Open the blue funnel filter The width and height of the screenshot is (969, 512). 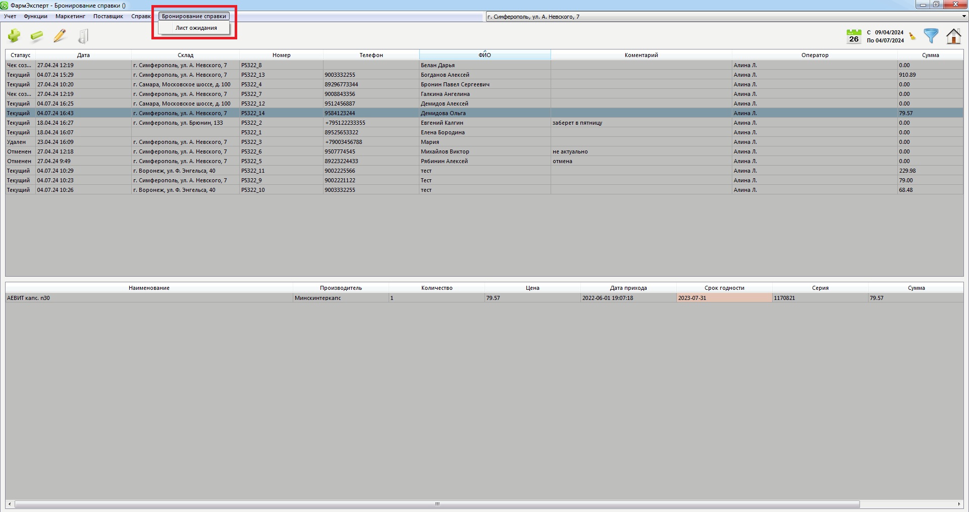pos(931,36)
